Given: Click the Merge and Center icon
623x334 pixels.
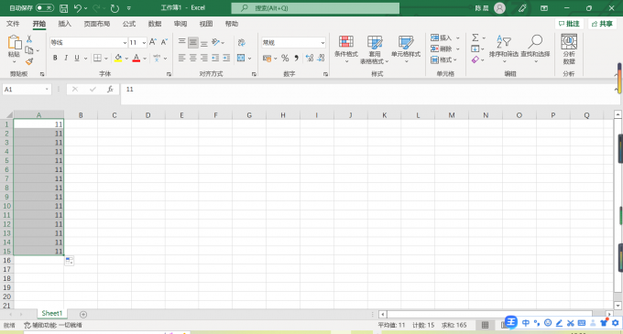Looking at the screenshot, I should click(241, 58).
